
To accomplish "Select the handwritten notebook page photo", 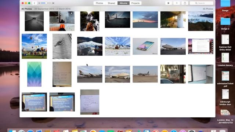I will click(x=62, y=74).
